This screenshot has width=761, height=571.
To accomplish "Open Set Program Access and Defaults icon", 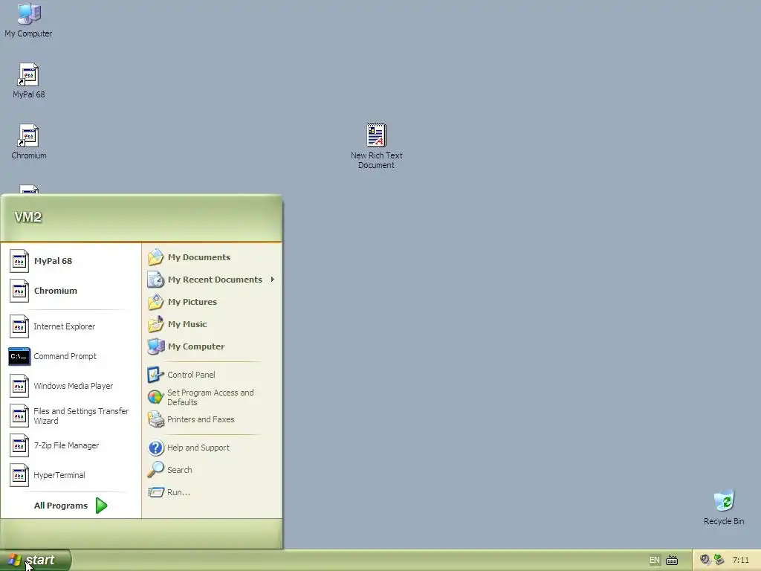I will pyautogui.click(x=156, y=397).
